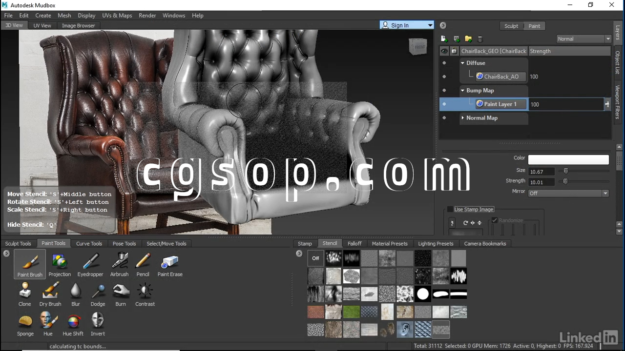Click the stencil tray expander arrow
Screen dimensions: 625x351
[299, 253]
